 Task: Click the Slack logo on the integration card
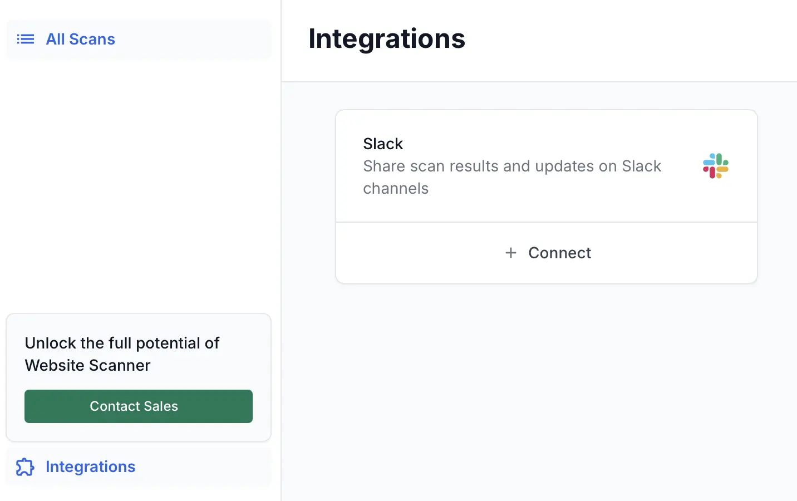pos(716,166)
